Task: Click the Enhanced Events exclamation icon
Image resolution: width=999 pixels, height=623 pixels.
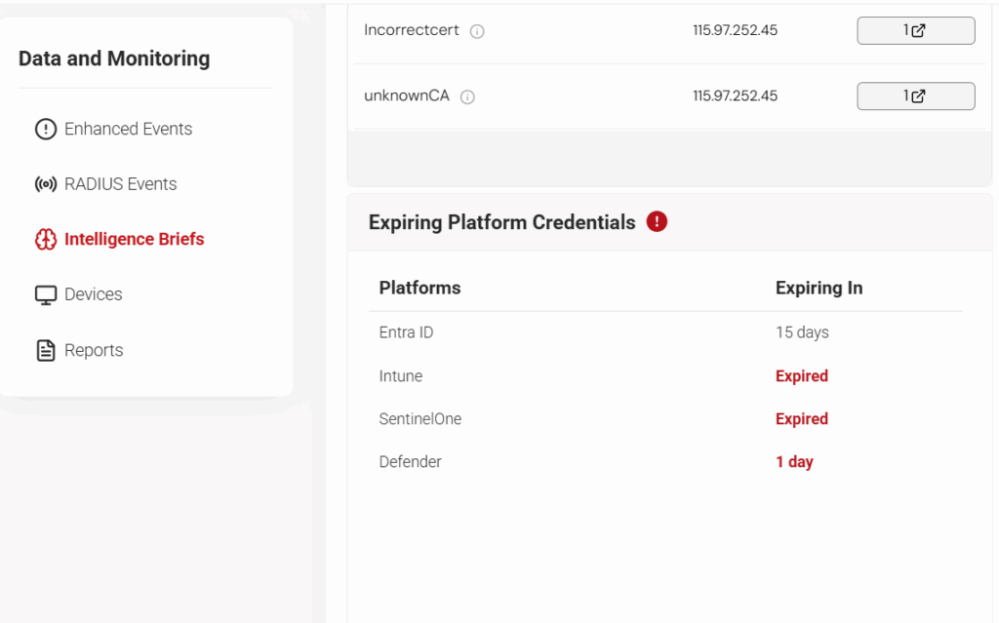Action: point(46,129)
